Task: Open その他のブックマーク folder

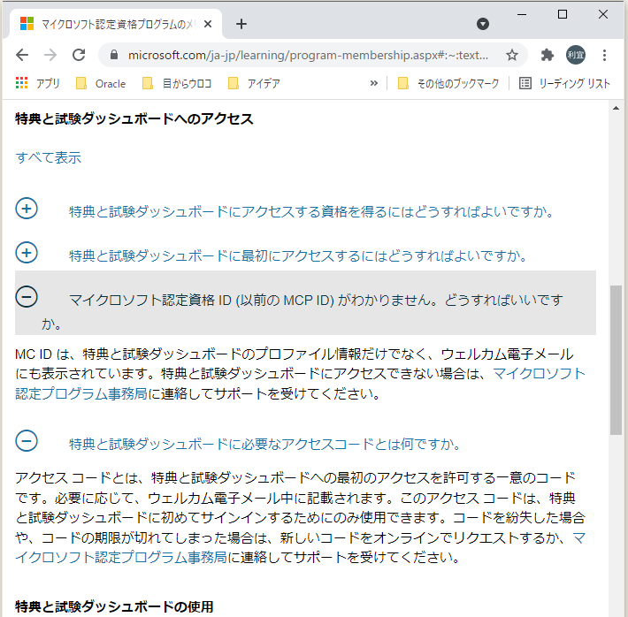Action: [x=448, y=83]
